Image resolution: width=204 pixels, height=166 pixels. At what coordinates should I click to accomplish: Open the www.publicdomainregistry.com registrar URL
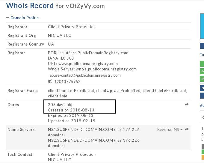(88, 64)
